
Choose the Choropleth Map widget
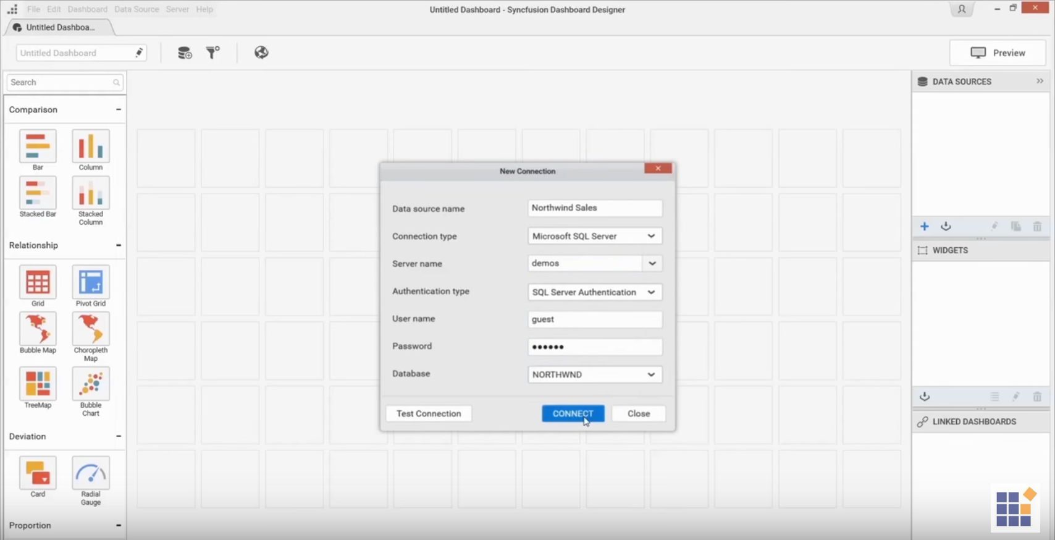tap(91, 329)
